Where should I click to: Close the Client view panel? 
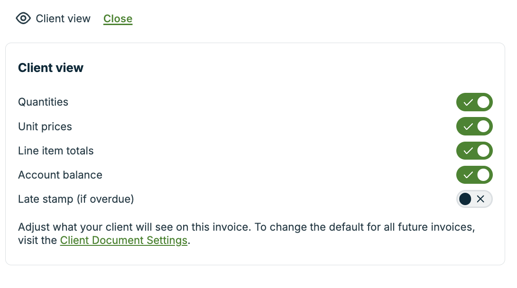click(118, 18)
